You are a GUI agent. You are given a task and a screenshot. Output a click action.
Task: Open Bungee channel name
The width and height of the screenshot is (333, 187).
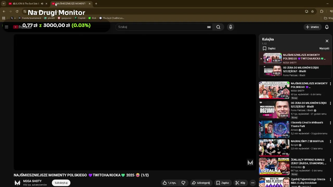[x=294, y=145]
